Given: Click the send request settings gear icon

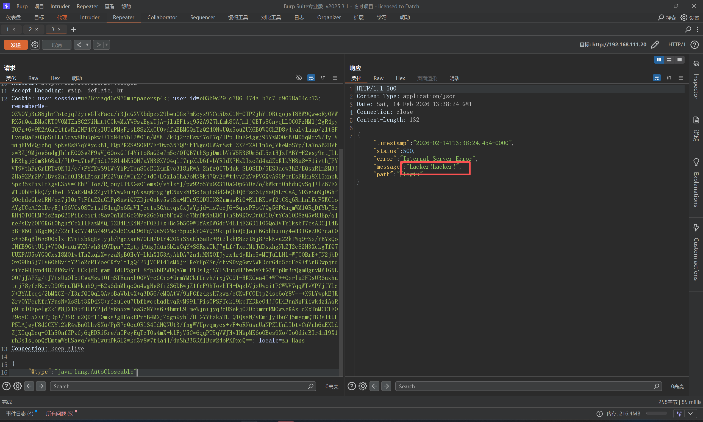Looking at the screenshot, I should (x=35, y=45).
